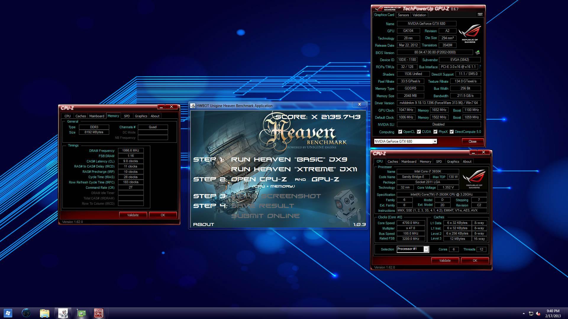Click GPU-Z link in step 2
This screenshot has height=319, width=568.
click(x=325, y=179)
